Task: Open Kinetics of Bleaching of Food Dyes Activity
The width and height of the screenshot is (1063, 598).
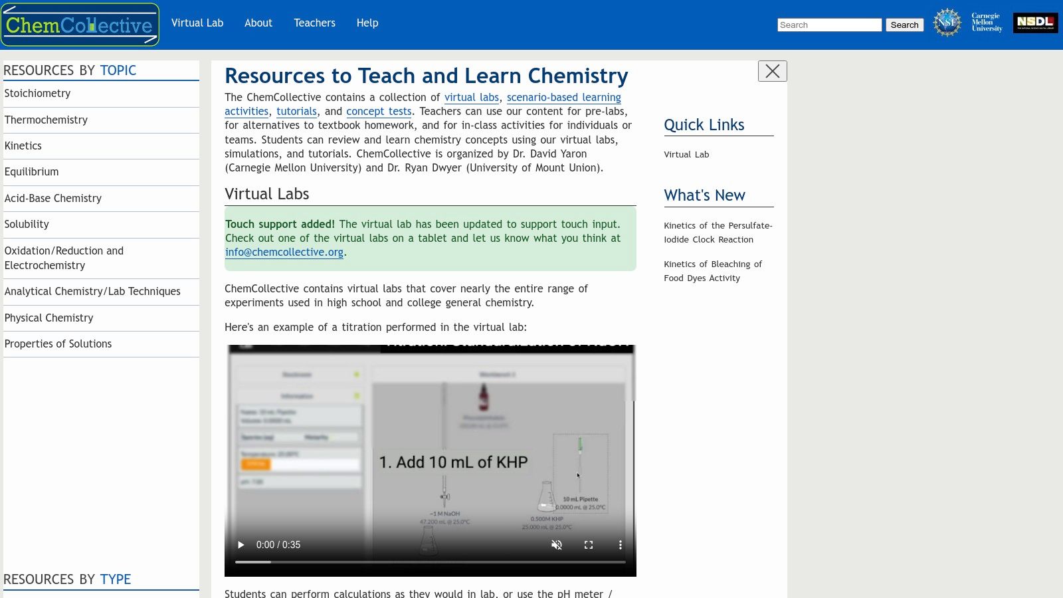Action: tap(713, 270)
